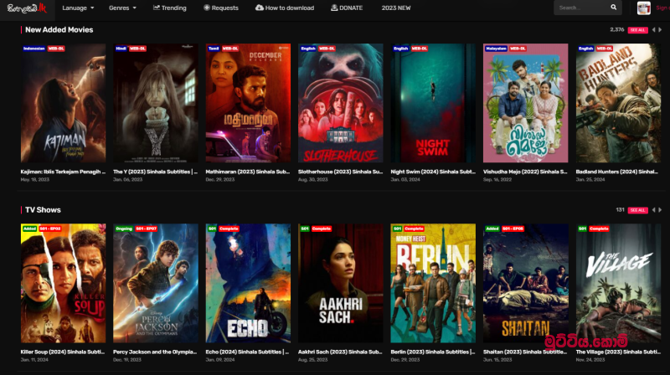670x375 pixels.
Task: Expand the Language dropdown menu
Action: click(x=78, y=8)
